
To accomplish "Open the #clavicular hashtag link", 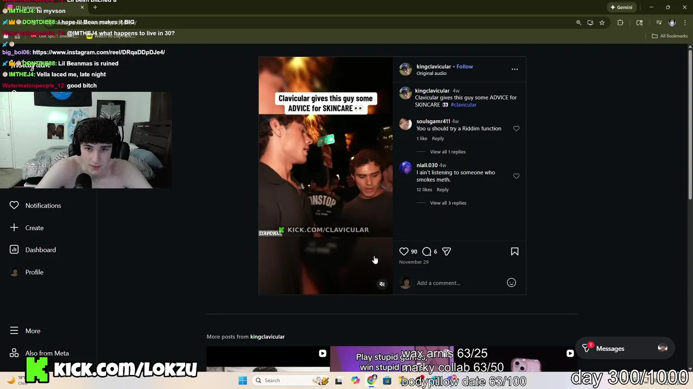I will 463,105.
